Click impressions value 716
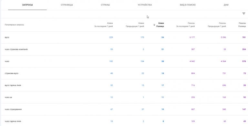Image resolution: width=248 pixels, height=126 pixels. pyautogui.click(x=193, y=85)
